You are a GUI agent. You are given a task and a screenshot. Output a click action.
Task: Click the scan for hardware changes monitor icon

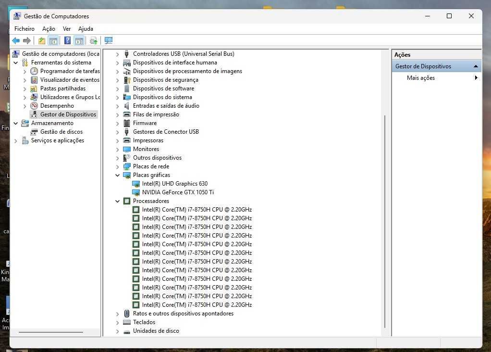109,40
